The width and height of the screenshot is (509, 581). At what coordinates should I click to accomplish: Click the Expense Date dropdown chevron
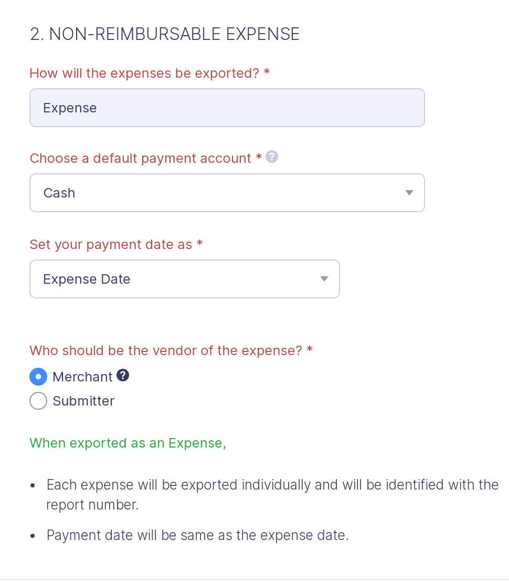coord(324,279)
